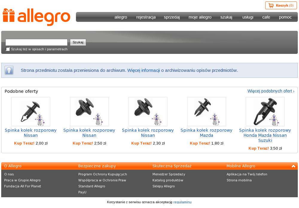Screen dimensions: 299x208
Task: Click the Kup Teraz! 3,50 zł price
Action: click(x=265, y=148)
